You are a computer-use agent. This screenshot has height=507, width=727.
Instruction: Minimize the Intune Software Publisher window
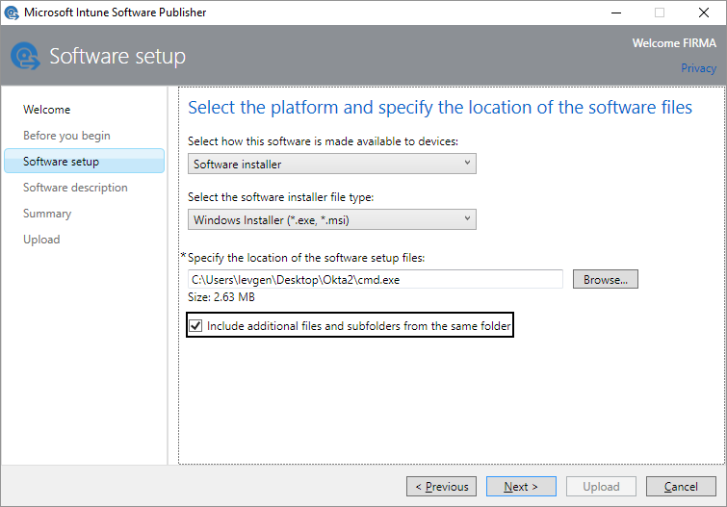point(616,13)
